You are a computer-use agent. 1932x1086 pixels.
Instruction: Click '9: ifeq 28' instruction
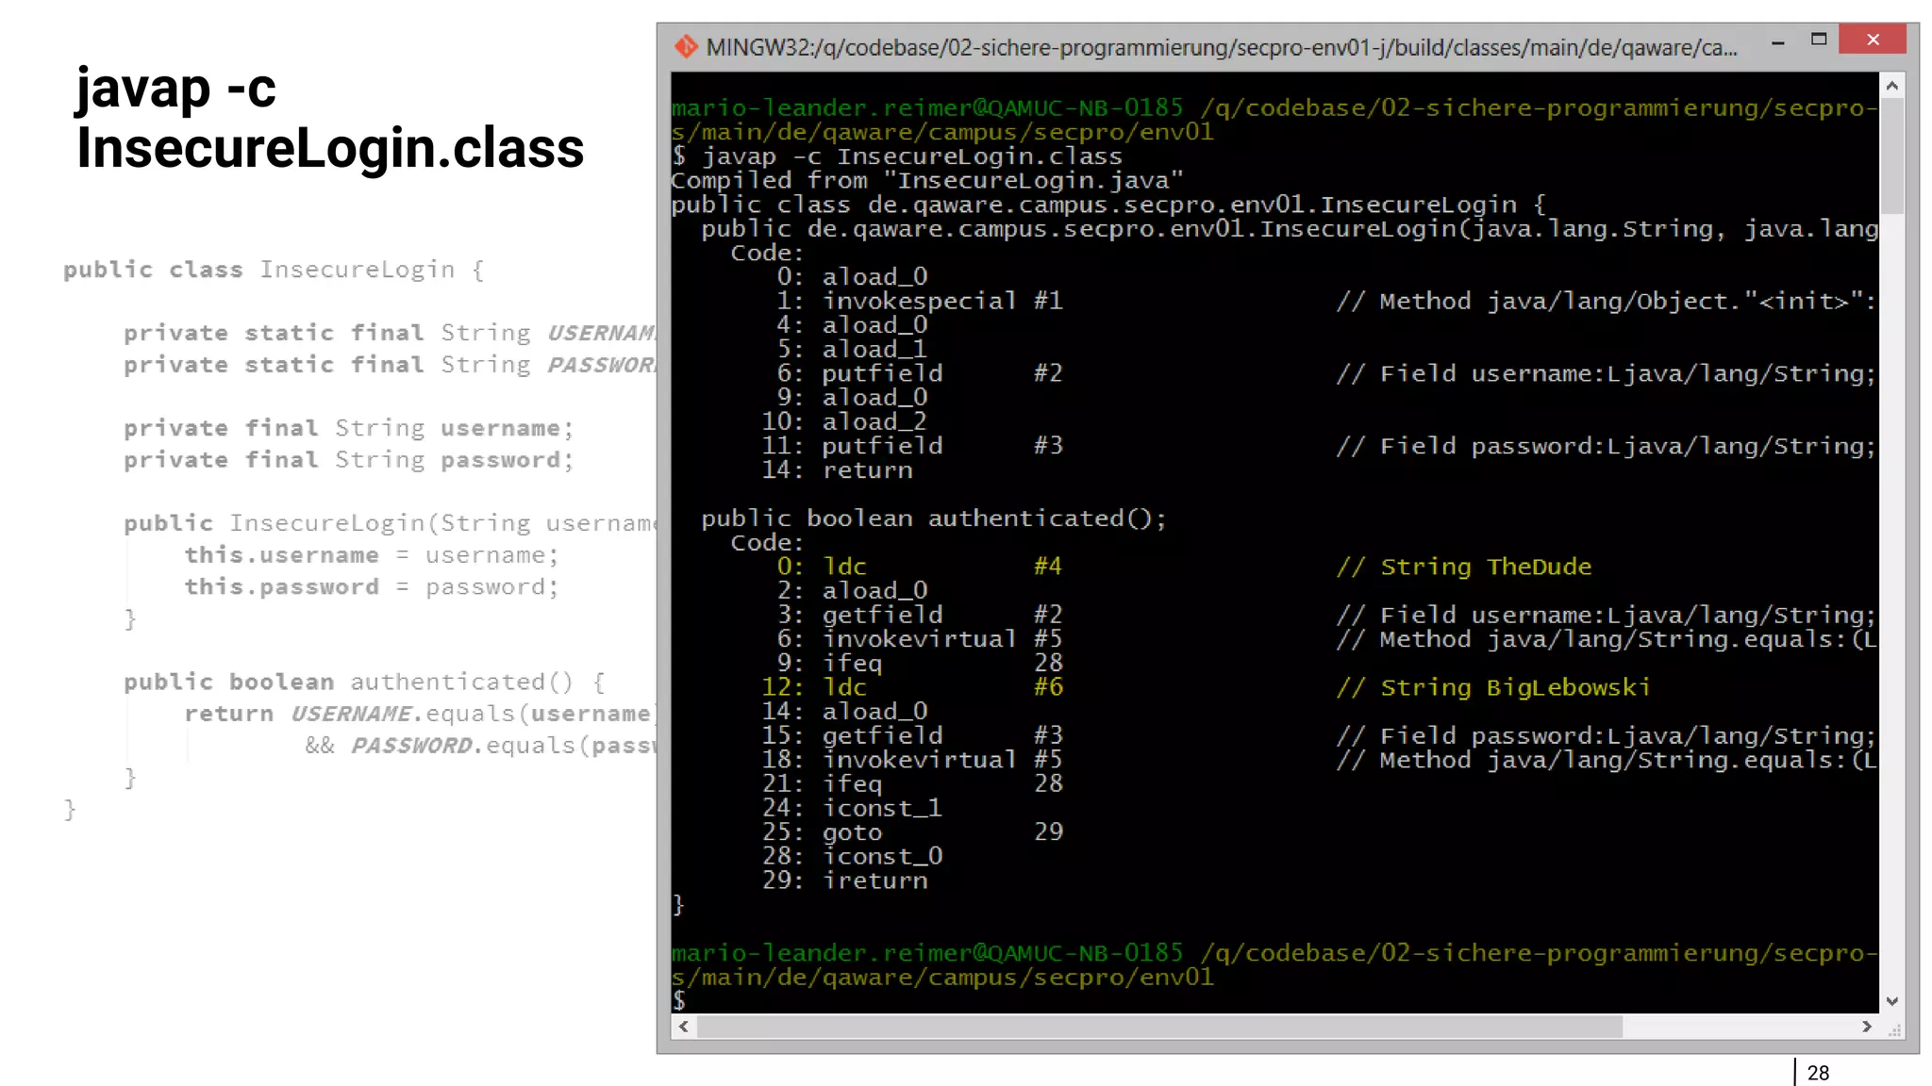(920, 664)
